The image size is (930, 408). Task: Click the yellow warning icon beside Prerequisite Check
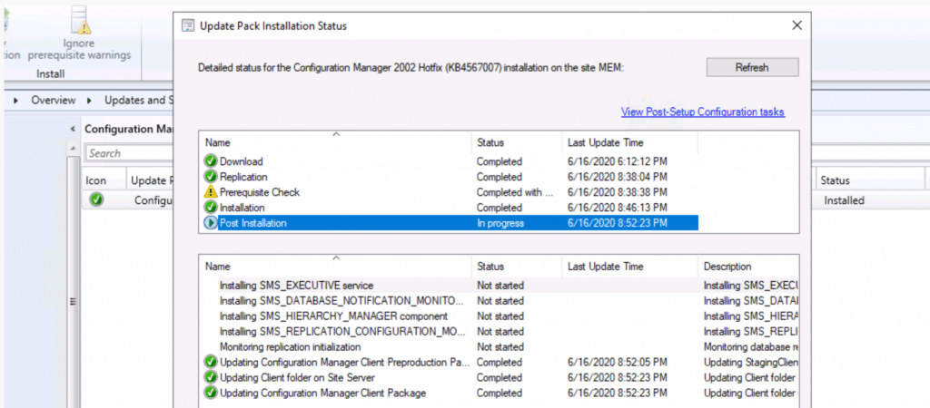pyautogui.click(x=211, y=192)
